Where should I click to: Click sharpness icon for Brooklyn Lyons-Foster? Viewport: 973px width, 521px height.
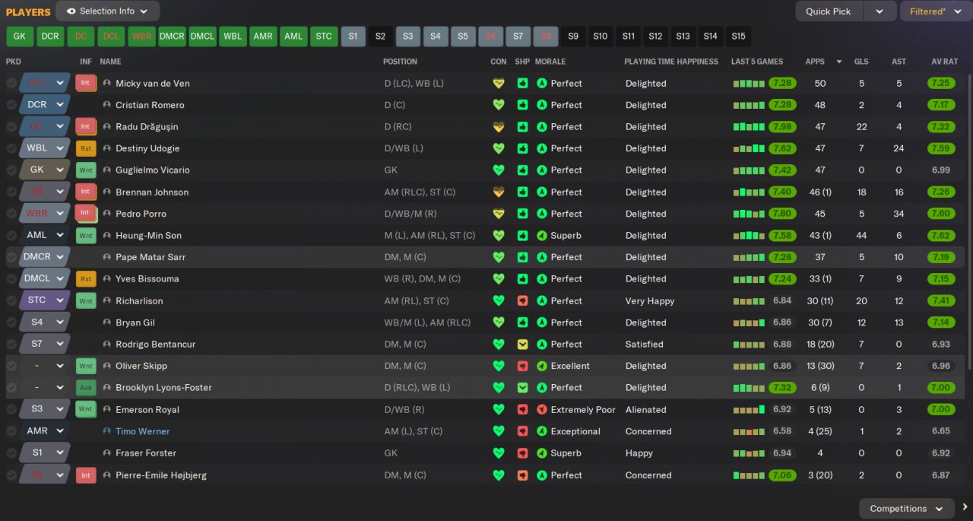click(x=522, y=387)
